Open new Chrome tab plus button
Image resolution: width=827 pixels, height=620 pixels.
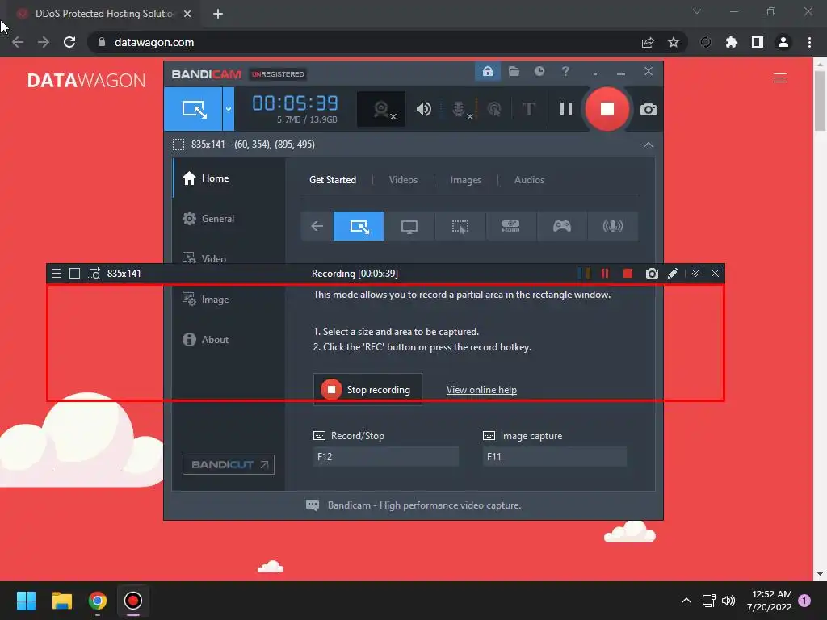coord(218,14)
